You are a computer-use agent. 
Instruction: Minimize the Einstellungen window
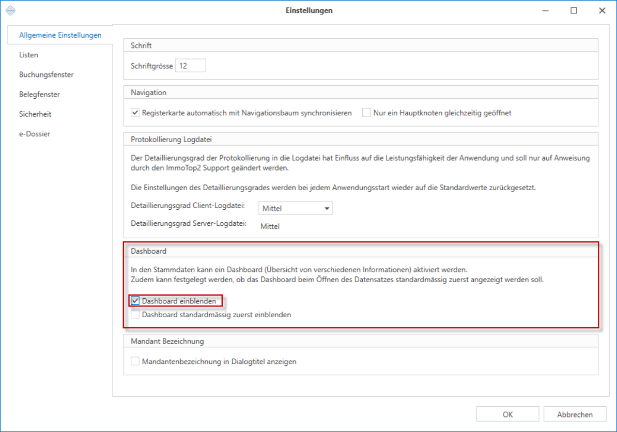(545, 11)
